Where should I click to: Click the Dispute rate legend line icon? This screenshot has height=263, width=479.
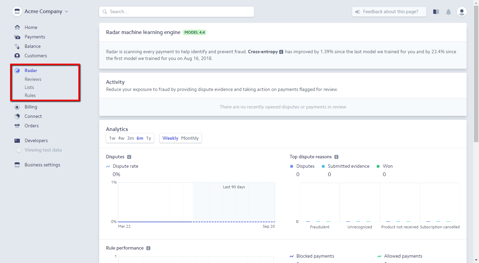coord(108,166)
